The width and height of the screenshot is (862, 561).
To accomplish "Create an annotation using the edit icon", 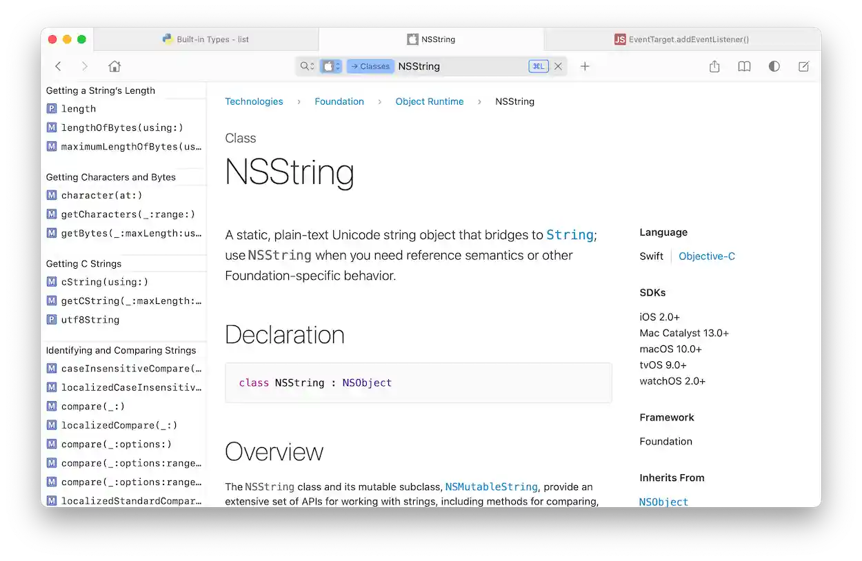I will tap(803, 66).
